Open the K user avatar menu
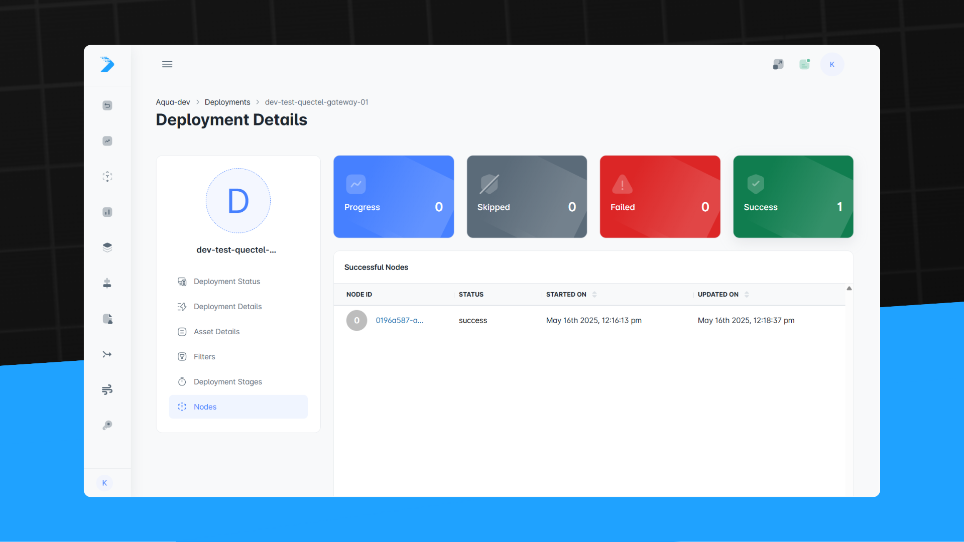Image resolution: width=964 pixels, height=542 pixels. click(832, 64)
